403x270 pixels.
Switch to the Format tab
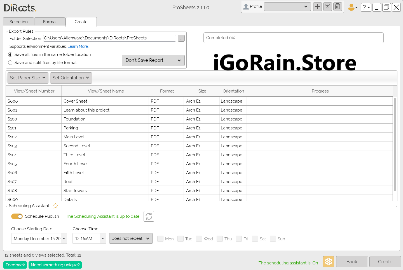click(50, 22)
